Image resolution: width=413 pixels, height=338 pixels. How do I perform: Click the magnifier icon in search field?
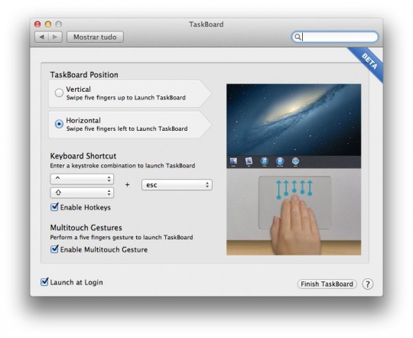point(298,37)
